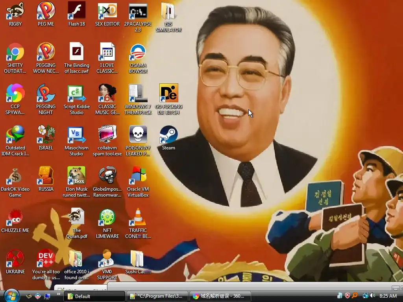The image size is (403, 302).
Task: Open the RUSSIA blocks game shortcut
Action: pos(46,179)
